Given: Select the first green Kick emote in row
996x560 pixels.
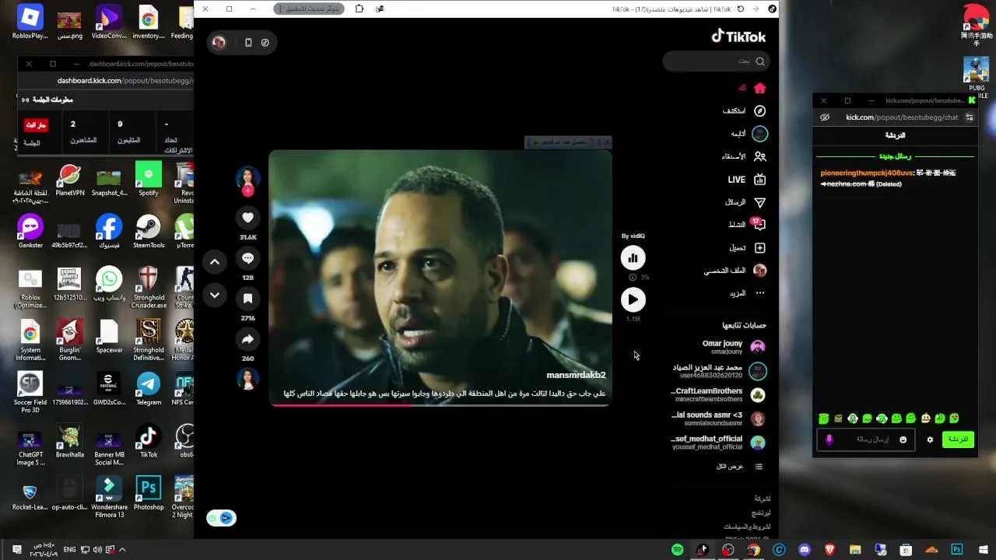Looking at the screenshot, I should 824,418.
